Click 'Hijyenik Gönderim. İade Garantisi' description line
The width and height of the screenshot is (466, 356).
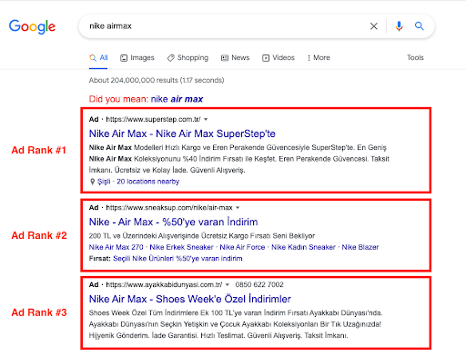[218, 336]
